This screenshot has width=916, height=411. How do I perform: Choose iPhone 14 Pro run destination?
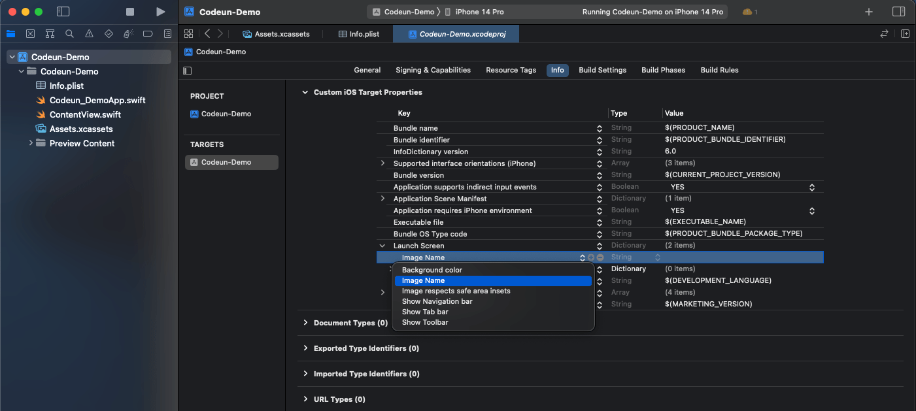click(x=475, y=12)
